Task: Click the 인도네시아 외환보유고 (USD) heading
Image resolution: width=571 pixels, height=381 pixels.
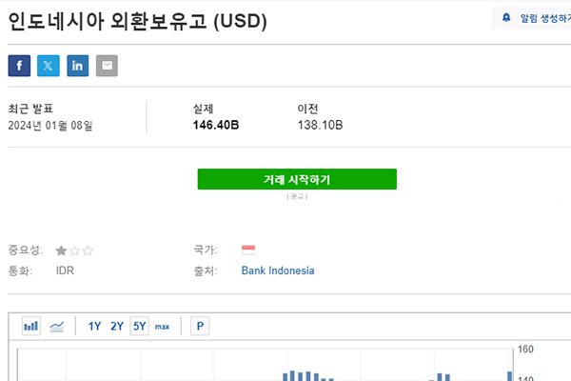Action: (137, 20)
